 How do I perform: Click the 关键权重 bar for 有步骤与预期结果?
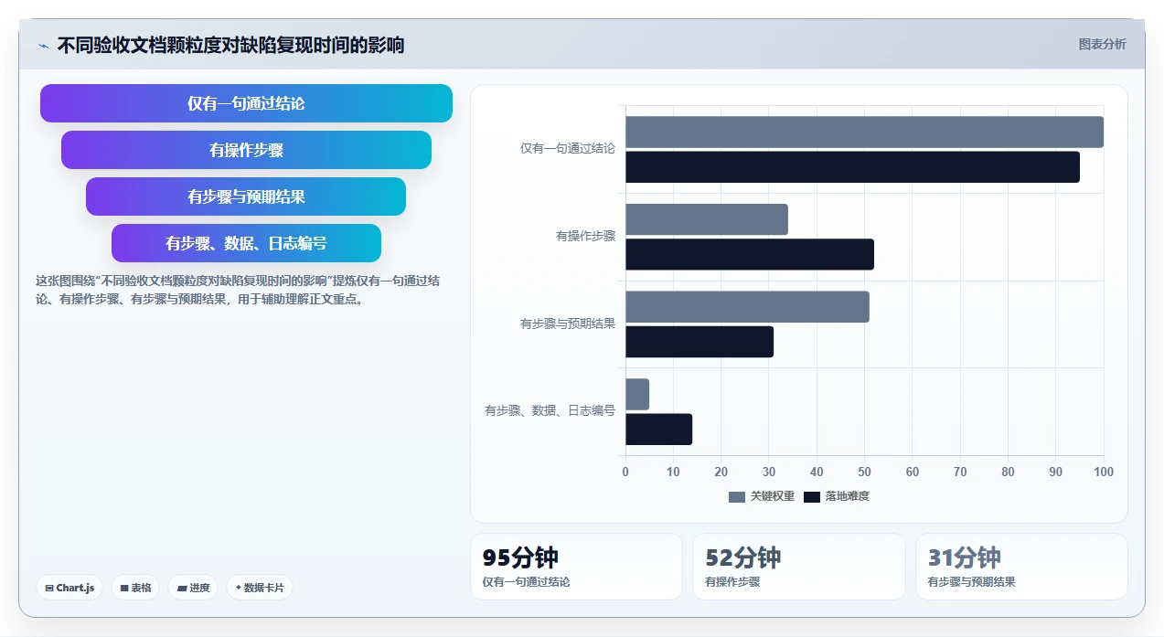click(747, 307)
